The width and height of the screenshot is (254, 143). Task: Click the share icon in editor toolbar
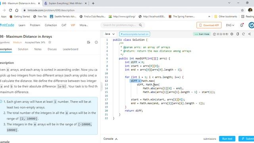(x=250, y=34)
